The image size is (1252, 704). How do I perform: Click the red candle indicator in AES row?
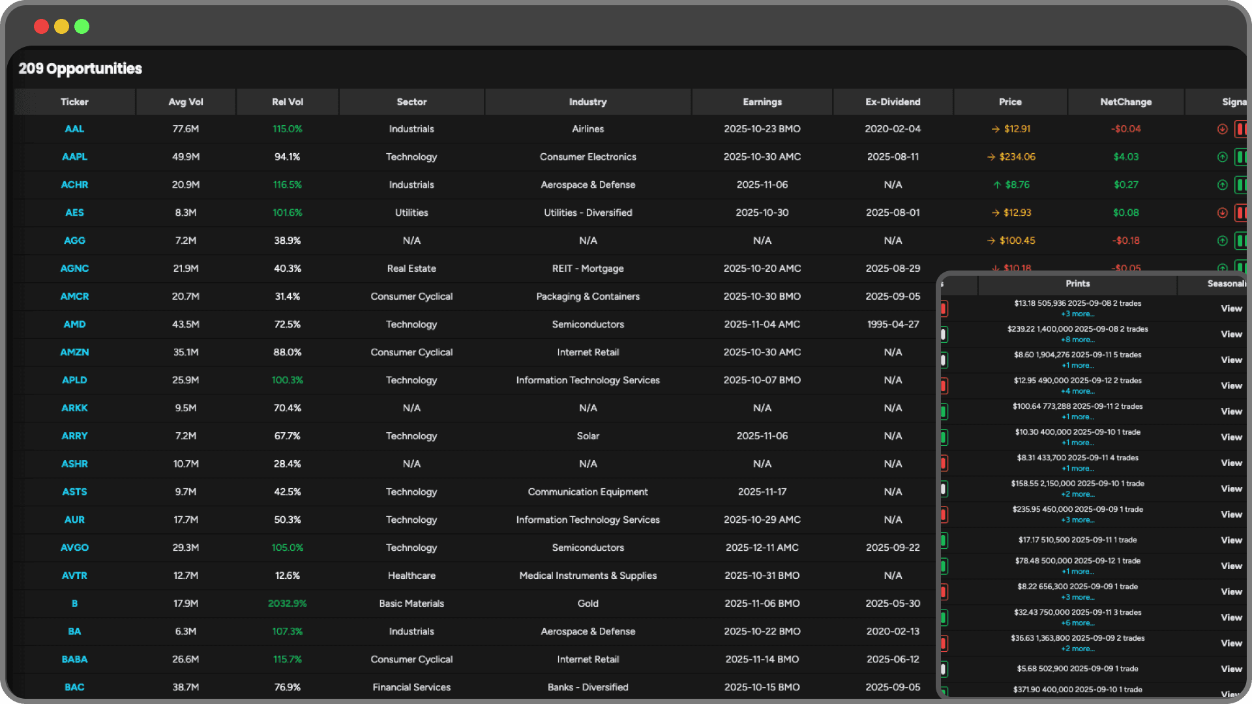click(x=1241, y=213)
